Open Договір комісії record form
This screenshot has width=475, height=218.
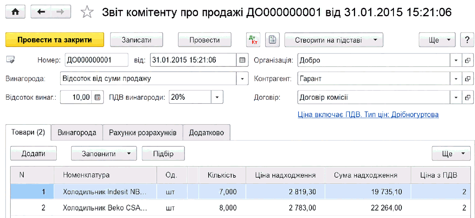tap(467, 97)
